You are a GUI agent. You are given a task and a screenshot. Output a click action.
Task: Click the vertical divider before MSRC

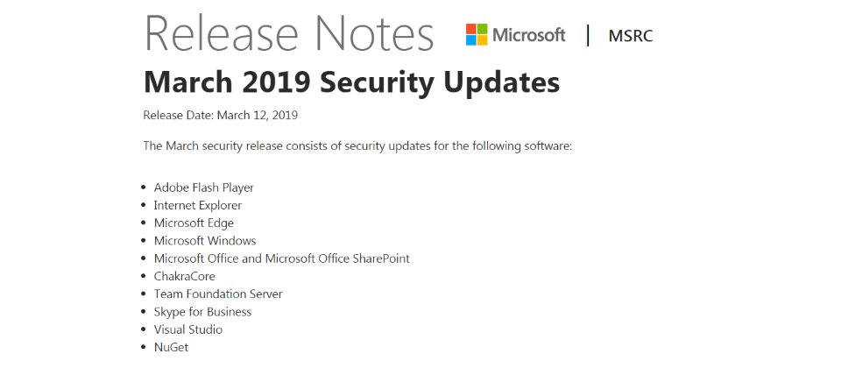[588, 35]
